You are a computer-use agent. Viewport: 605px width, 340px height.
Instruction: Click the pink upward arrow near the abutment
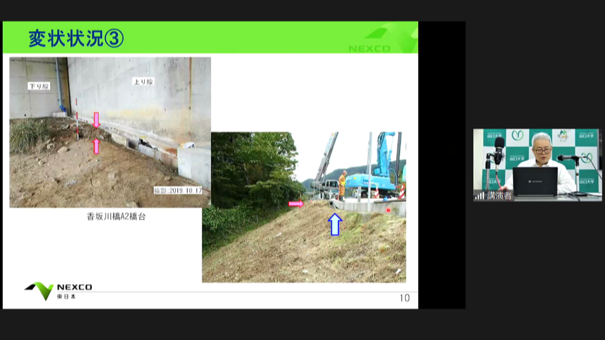(96, 146)
